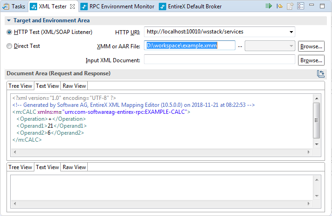Open response Raw View tab
The height and width of the screenshot is (216, 332).
coord(74,167)
